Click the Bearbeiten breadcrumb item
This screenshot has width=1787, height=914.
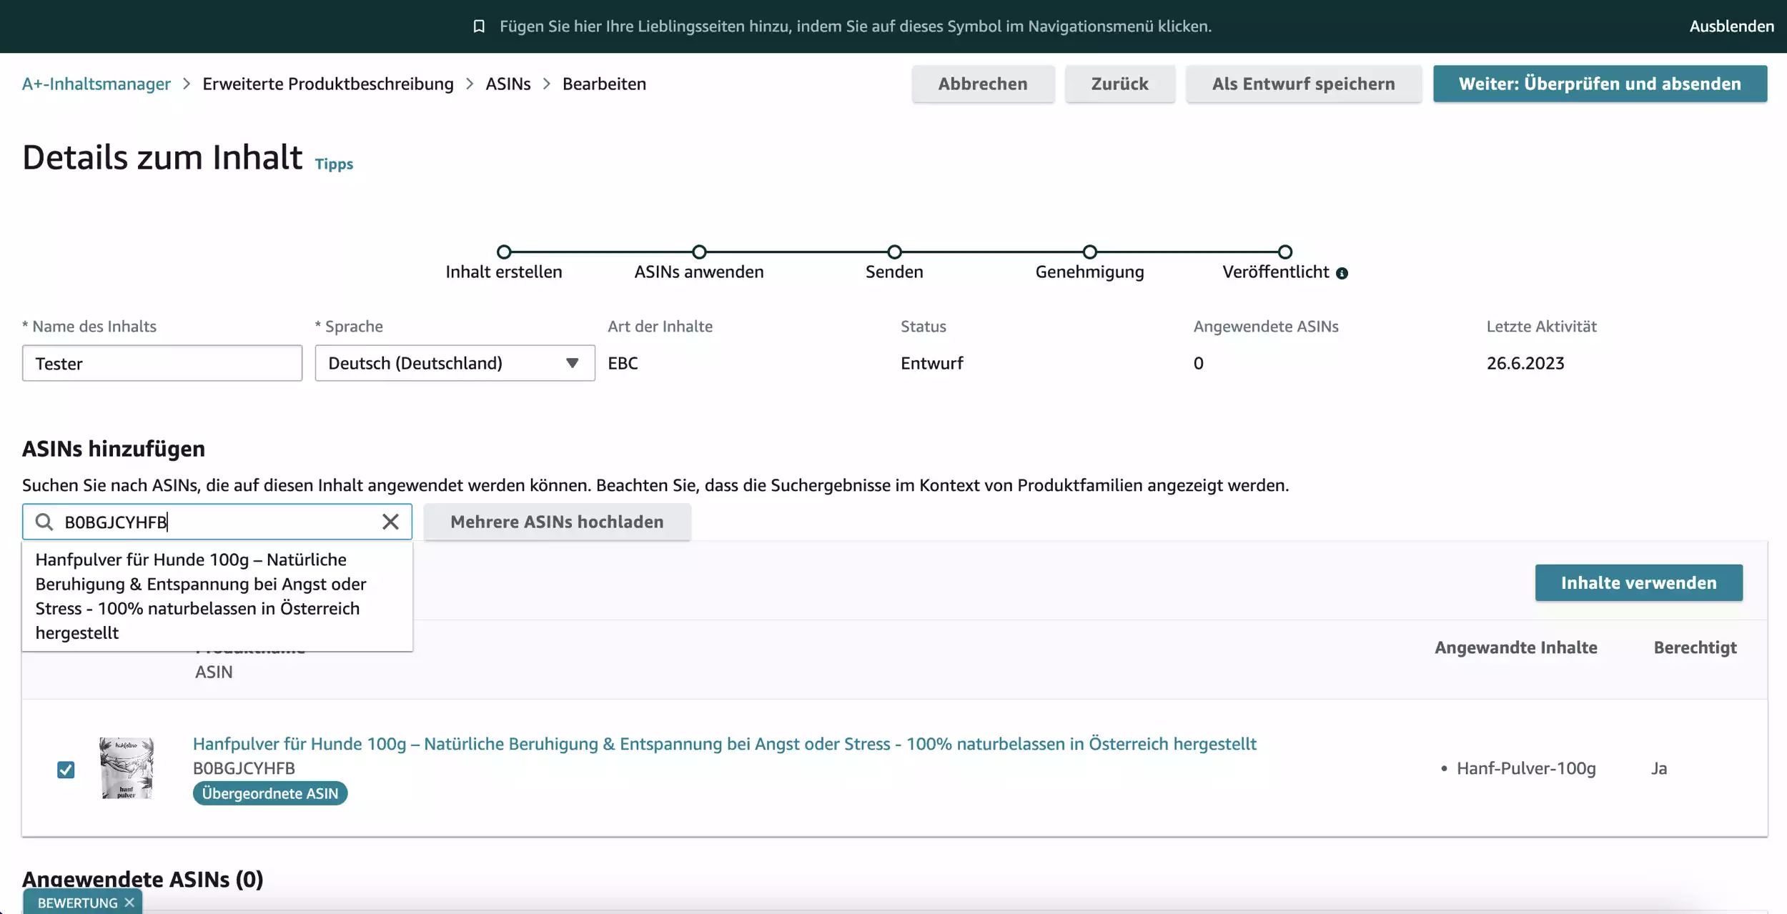tap(604, 84)
